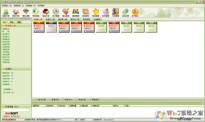
Task: Open 短信群发 SMS broadcast envelope icon
Action: (x=86, y=12)
